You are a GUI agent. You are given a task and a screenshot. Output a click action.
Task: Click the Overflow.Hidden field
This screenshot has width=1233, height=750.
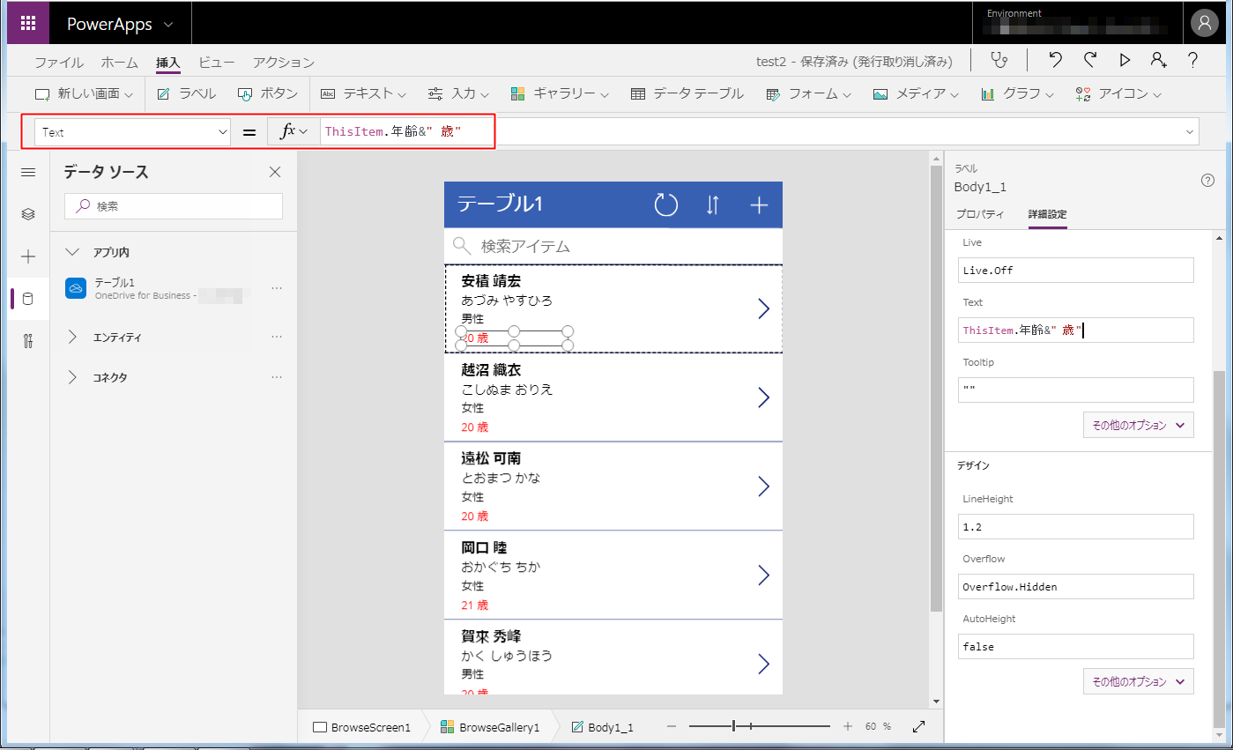[1076, 586]
